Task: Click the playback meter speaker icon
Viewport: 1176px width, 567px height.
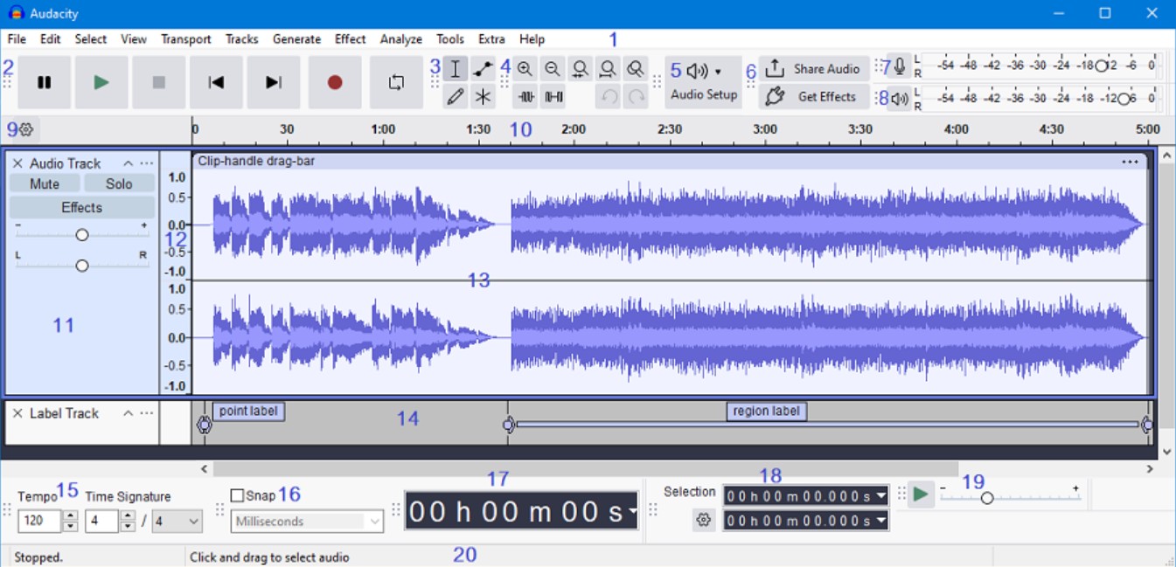Action: coord(900,99)
